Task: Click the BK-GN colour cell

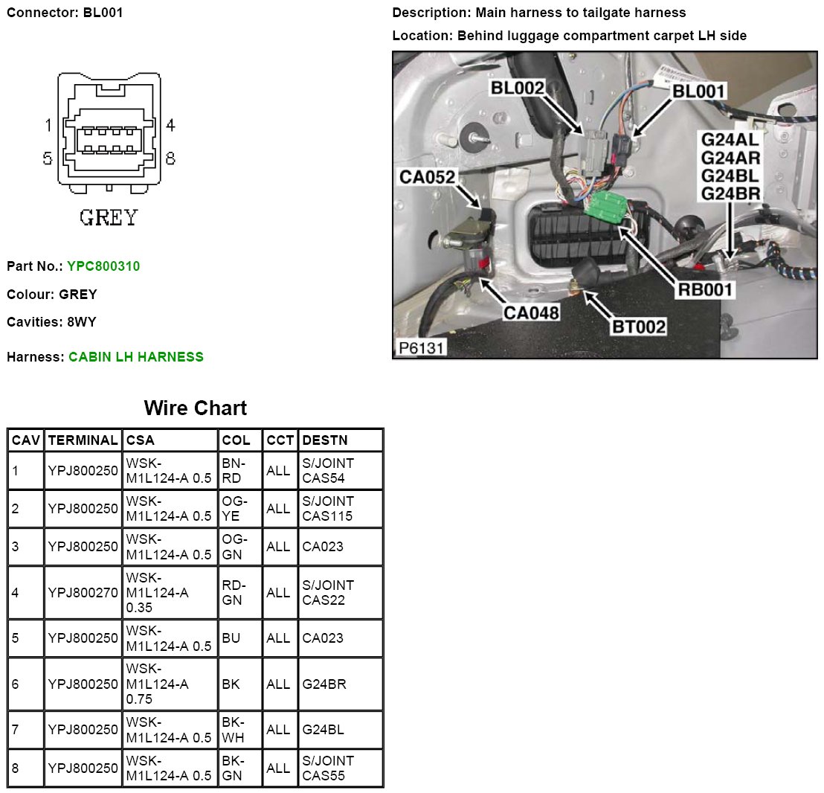Action: (x=240, y=768)
